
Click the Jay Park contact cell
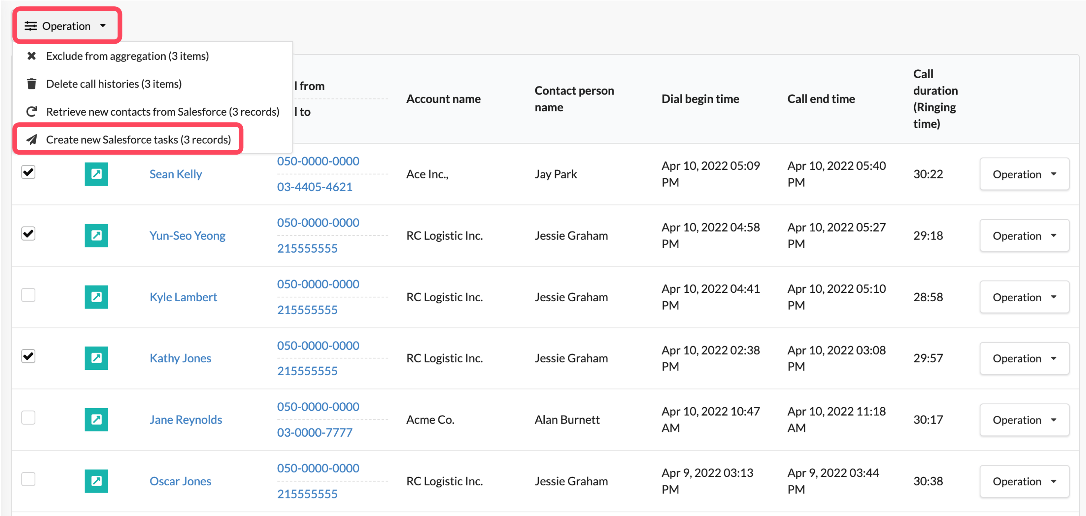click(x=556, y=174)
